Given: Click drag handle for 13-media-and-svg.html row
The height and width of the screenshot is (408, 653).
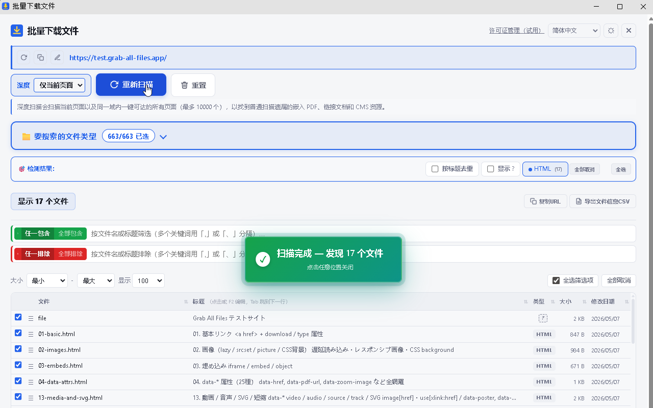Looking at the screenshot, I should (x=31, y=398).
